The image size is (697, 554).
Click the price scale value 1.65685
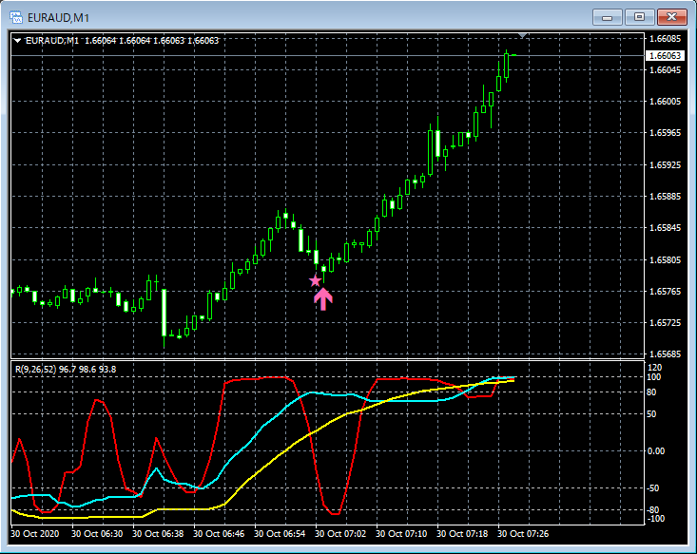coord(665,354)
